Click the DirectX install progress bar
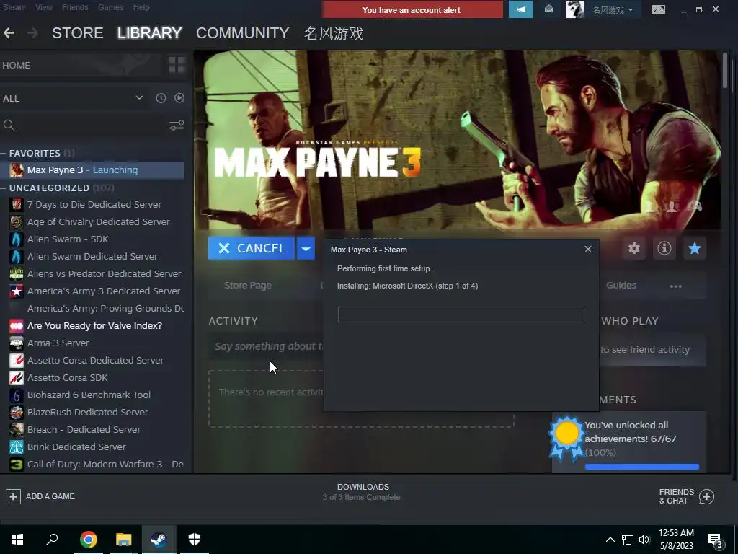The width and height of the screenshot is (738, 554). [461, 315]
